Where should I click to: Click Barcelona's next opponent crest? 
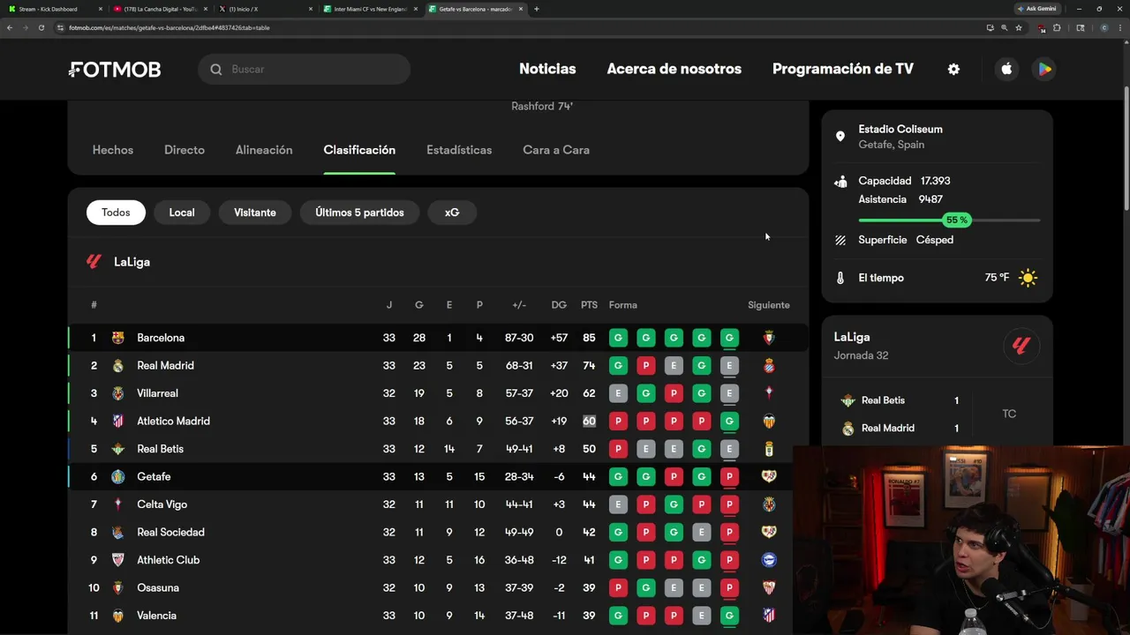click(x=769, y=338)
